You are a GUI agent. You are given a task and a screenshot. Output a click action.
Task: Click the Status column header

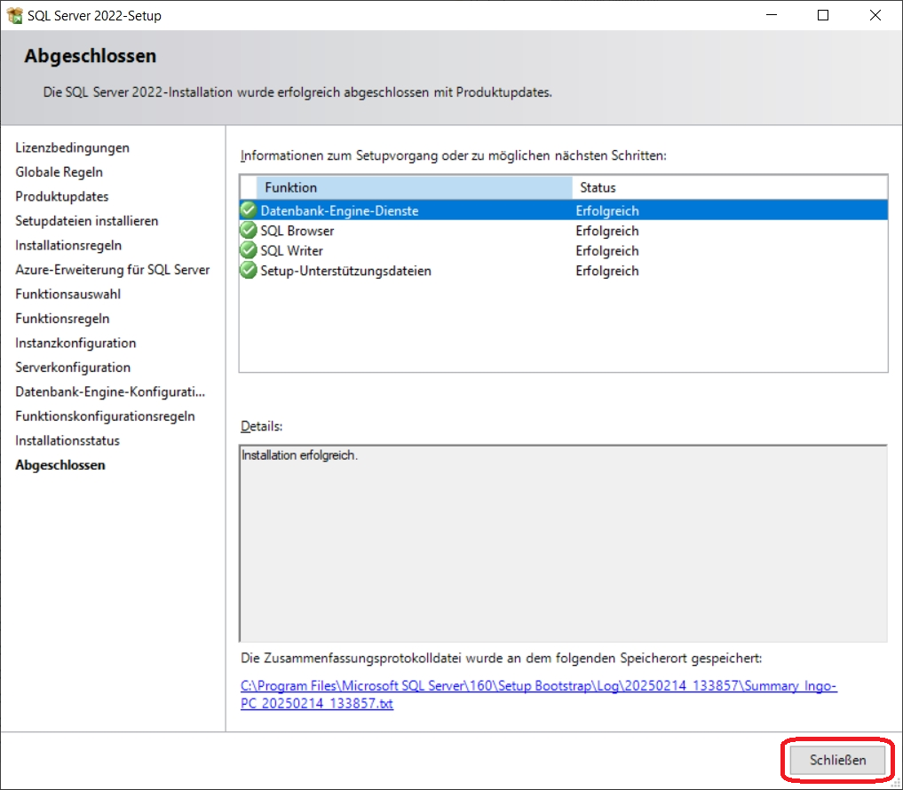pos(730,187)
